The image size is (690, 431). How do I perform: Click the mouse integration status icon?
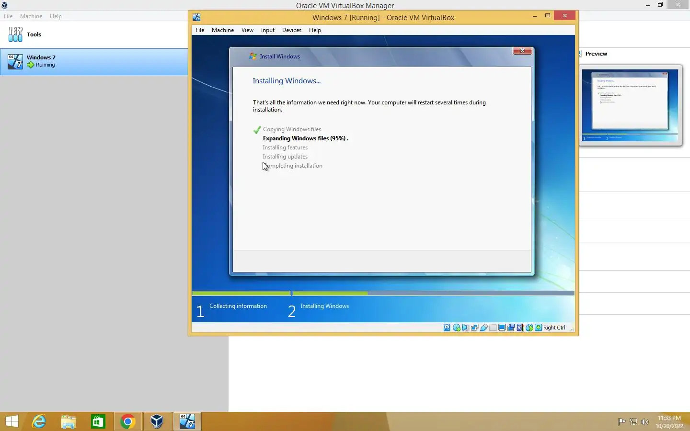[x=529, y=328]
